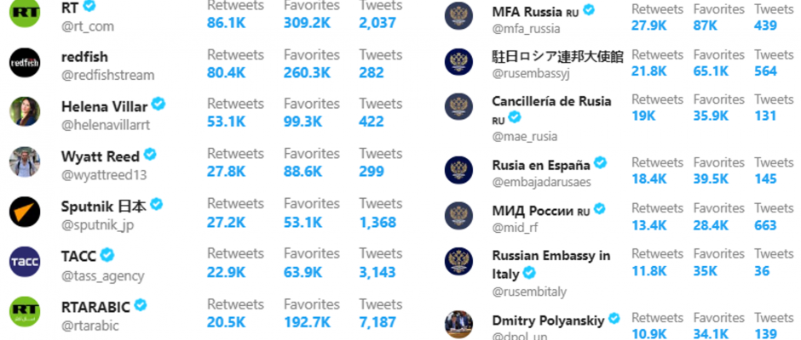Open the @rt_com handle link
This screenshot has width=801, height=340.
click(88, 26)
